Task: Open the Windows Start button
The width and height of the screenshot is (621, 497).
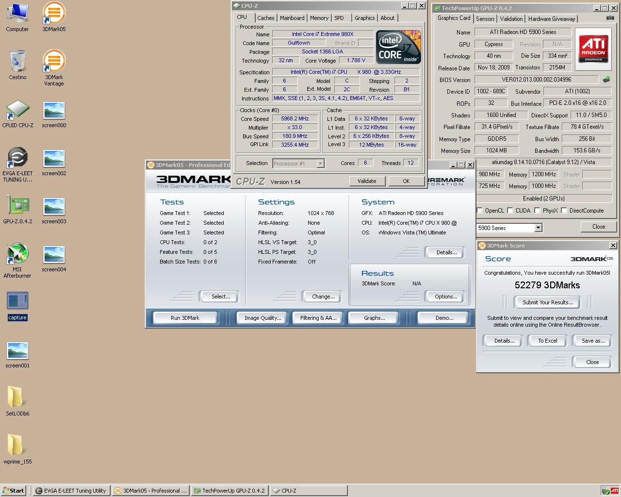Action: (x=13, y=491)
